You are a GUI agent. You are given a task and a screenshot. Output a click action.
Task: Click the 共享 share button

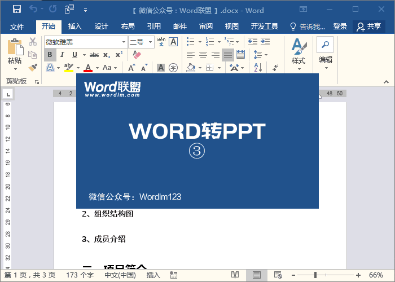pyautogui.click(x=369, y=27)
